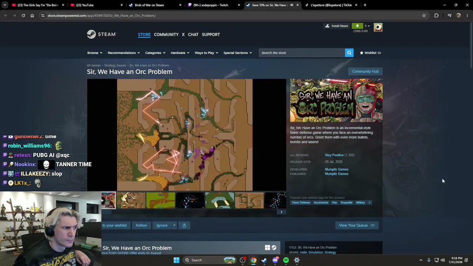
Task: Open the STORE menu
Action: coord(144,34)
